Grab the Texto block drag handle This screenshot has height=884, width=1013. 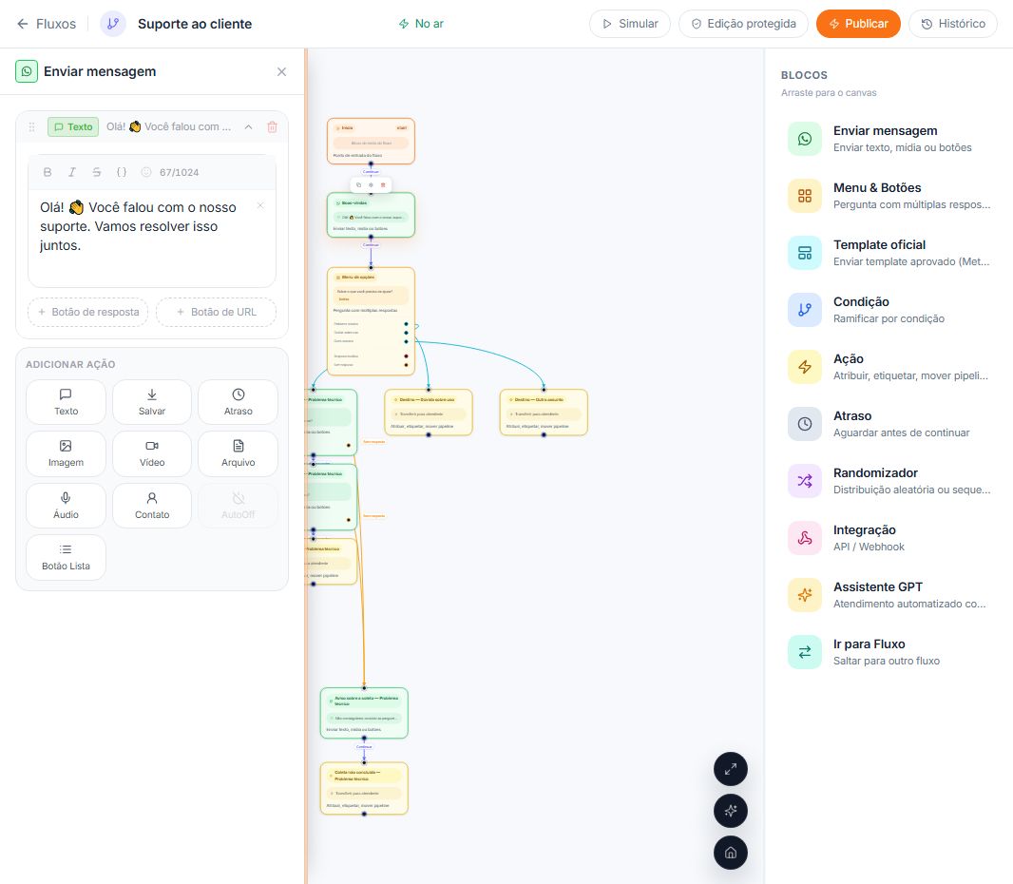31,126
